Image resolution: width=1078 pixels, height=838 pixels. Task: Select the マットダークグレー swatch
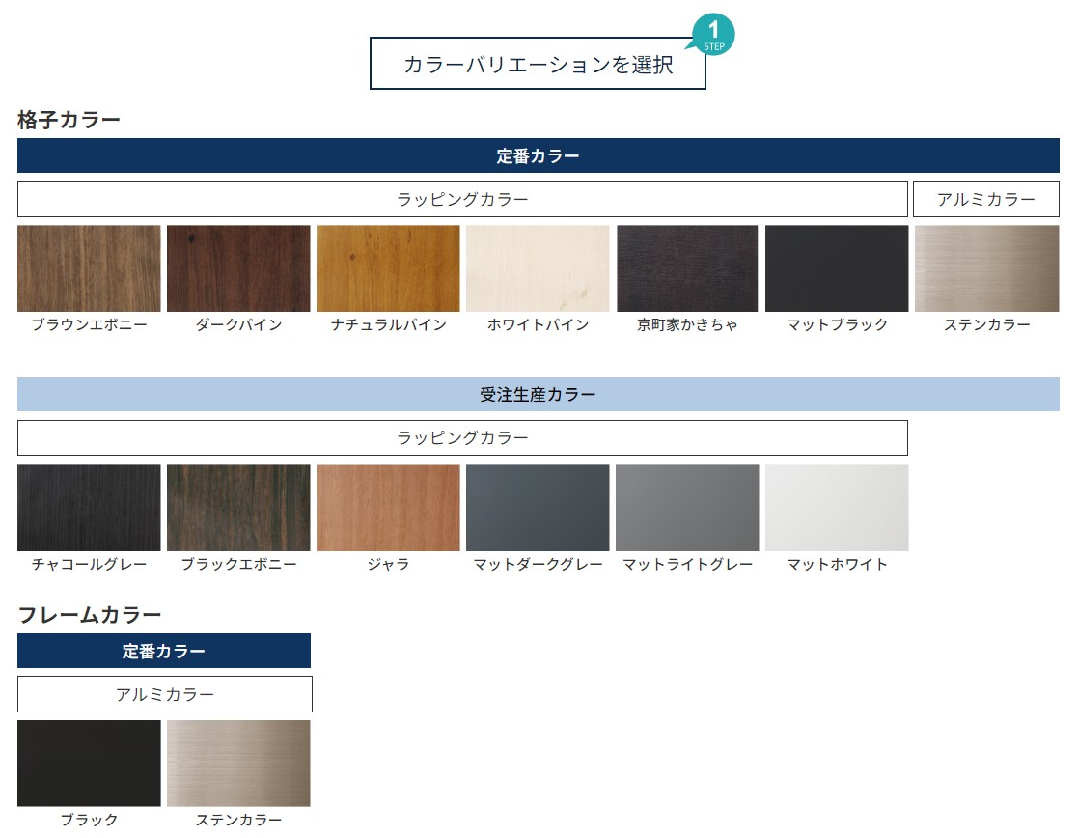538,508
